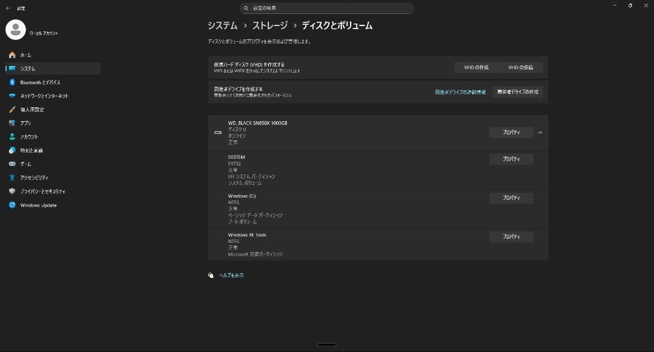Select ホーム in navigation menu
654x352 pixels.
coord(53,55)
